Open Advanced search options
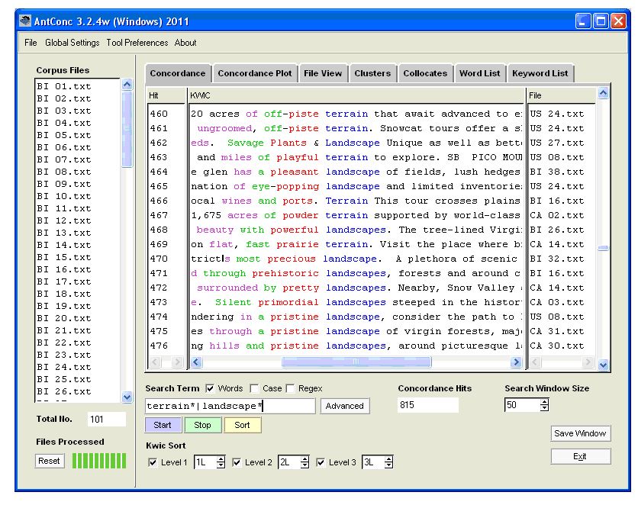 [x=345, y=406]
